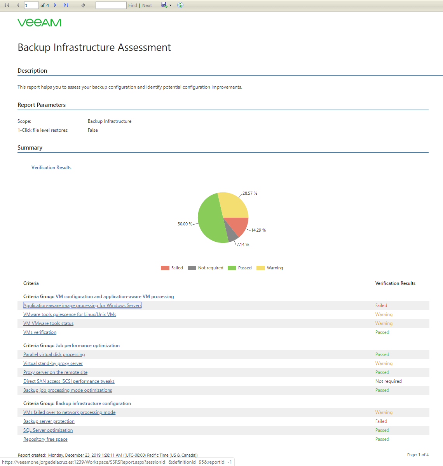Open the export format dropdown arrow

coord(170,5)
